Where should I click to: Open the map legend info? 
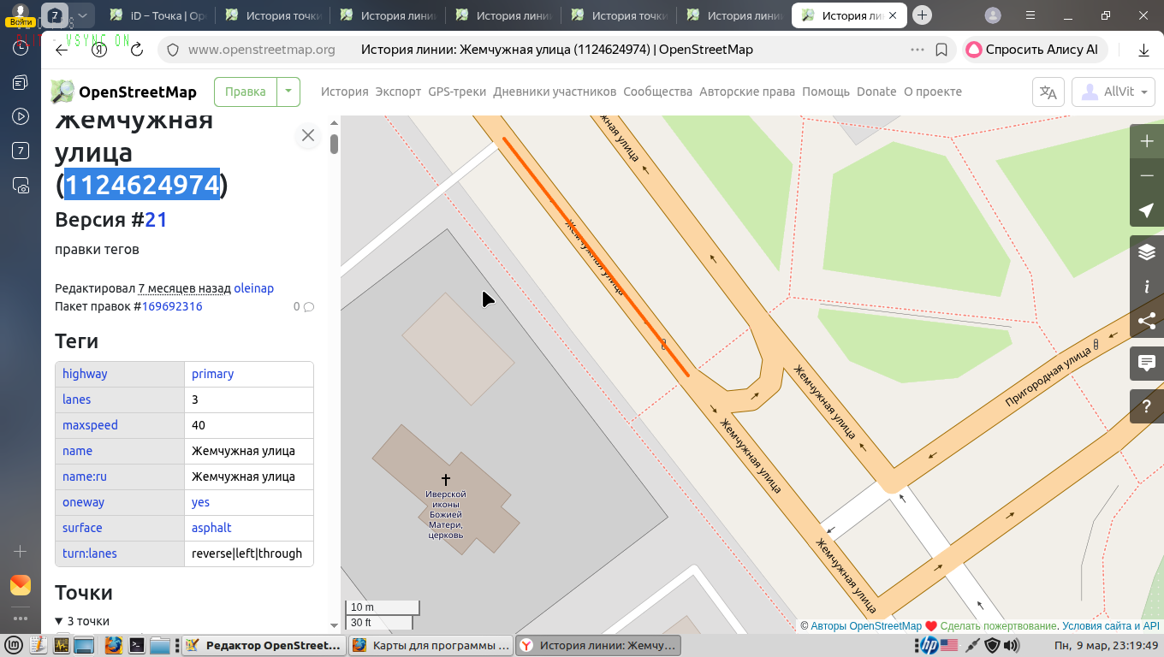pos(1147,287)
